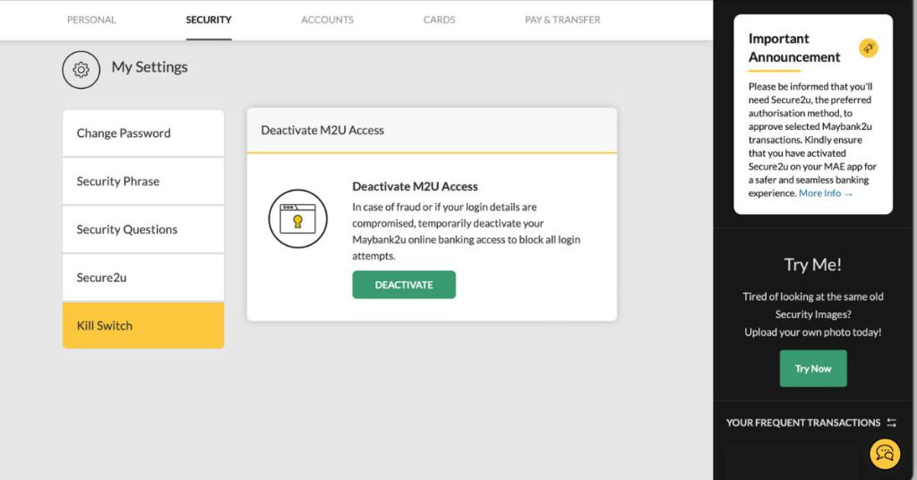The width and height of the screenshot is (917, 480).
Task: Select the Kill Switch option
Action: [x=143, y=326]
